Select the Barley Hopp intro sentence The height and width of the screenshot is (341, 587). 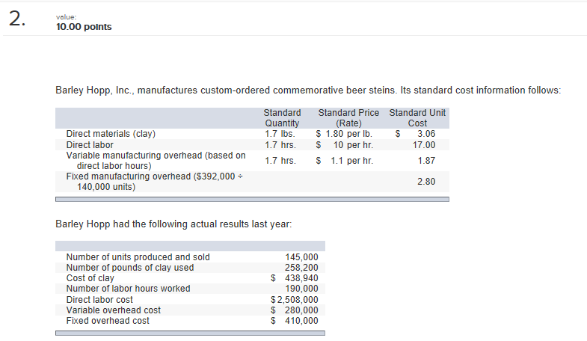pyautogui.click(x=308, y=90)
